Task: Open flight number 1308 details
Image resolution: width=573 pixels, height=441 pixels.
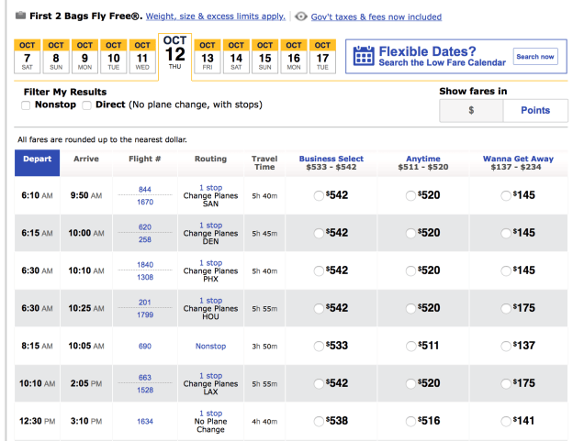Action: click(145, 277)
